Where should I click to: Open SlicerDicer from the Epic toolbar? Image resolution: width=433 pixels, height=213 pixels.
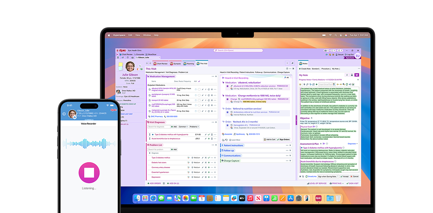click(152, 54)
